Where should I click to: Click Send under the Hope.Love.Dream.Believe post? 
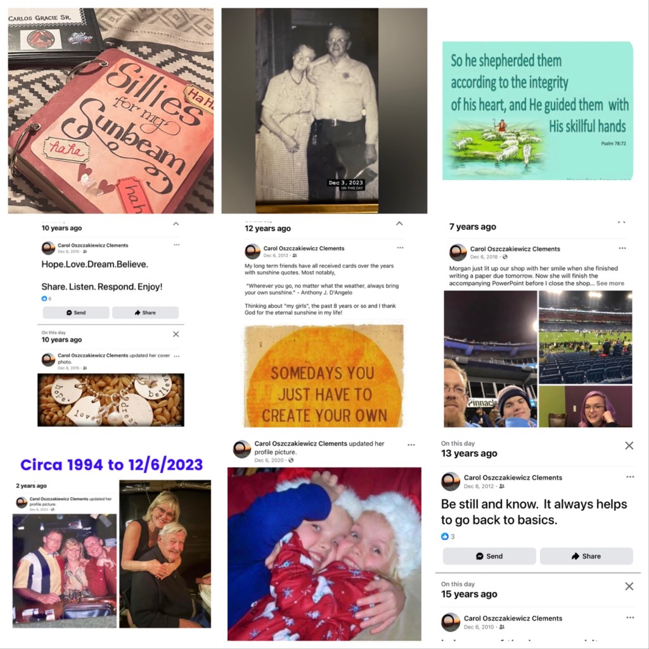click(76, 312)
